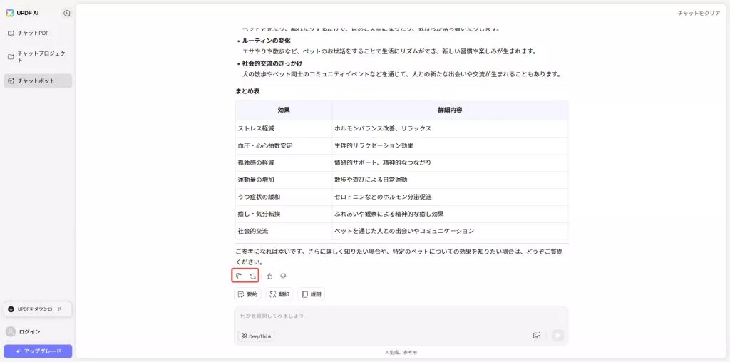Copy the AI response
This screenshot has width=730, height=362.
click(x=239, y=276)
